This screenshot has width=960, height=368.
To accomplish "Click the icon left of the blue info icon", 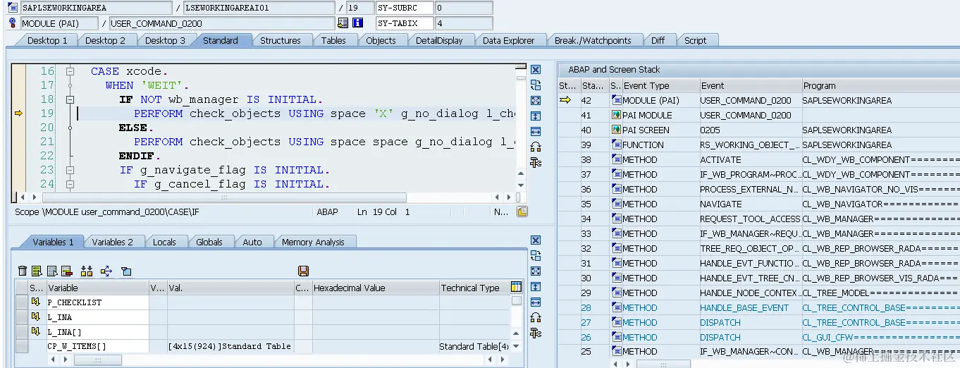I will (x=343, y=23).
